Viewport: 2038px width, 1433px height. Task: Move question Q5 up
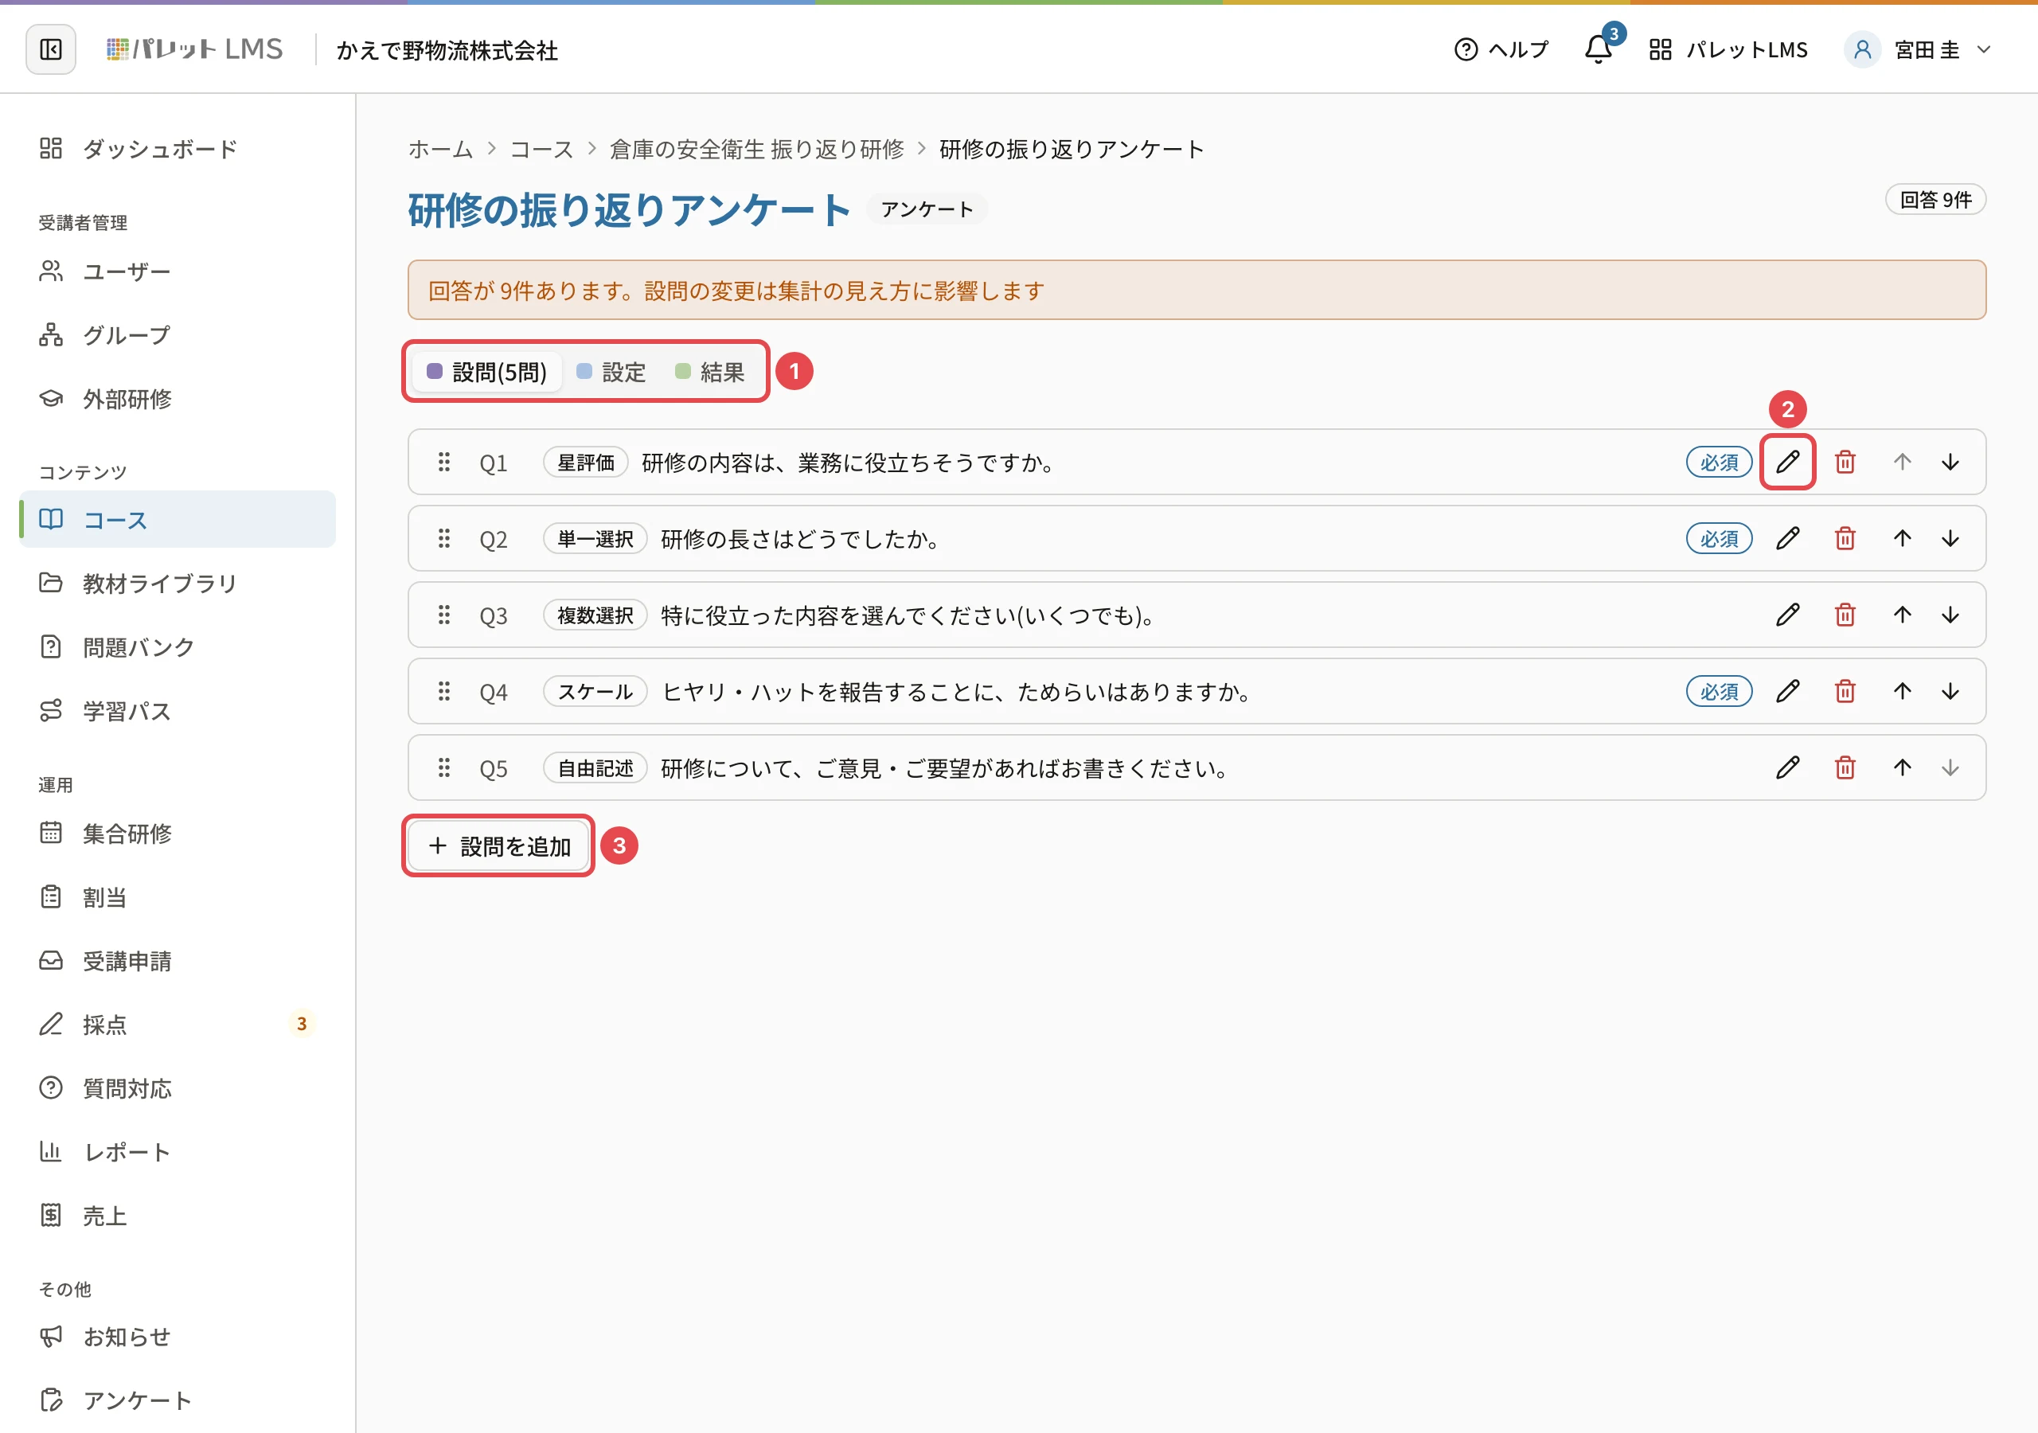click(x=1902, y=767)
